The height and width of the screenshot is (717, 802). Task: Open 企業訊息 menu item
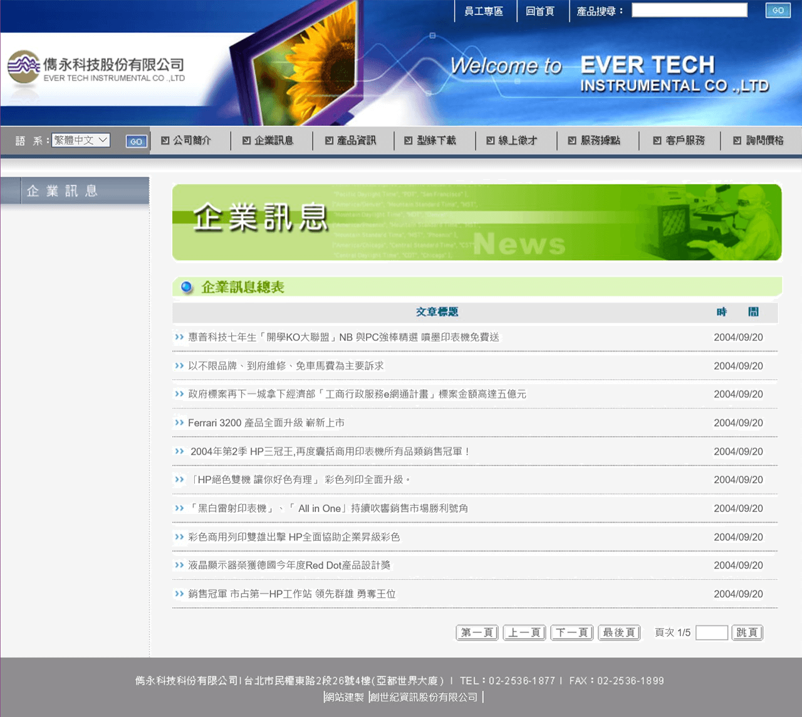(274, 140)
